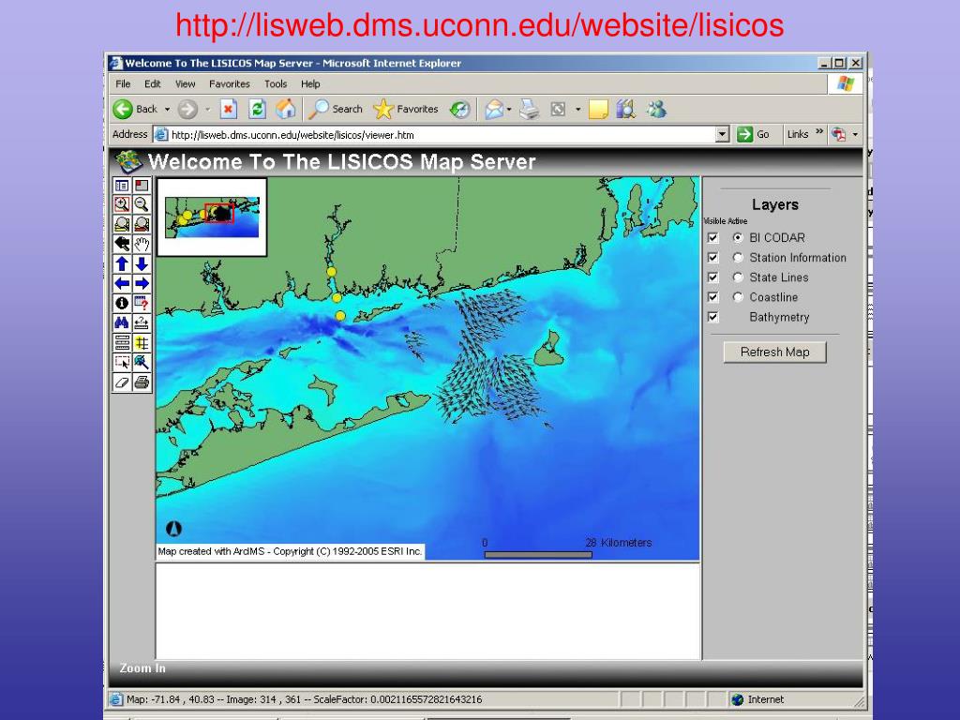Toggle the legend and layer list icon
Viewport: 960px width, 720px height.
[x=122, y=186]
